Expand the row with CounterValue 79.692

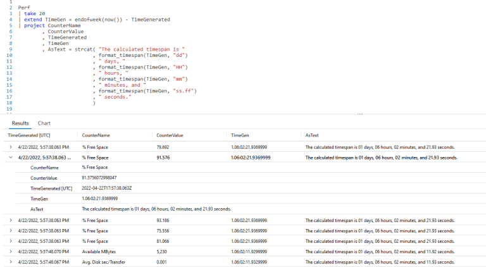(11, 147)
